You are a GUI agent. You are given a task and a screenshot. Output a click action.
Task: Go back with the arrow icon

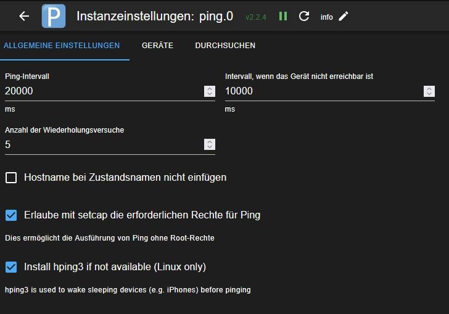click(24, 16)
